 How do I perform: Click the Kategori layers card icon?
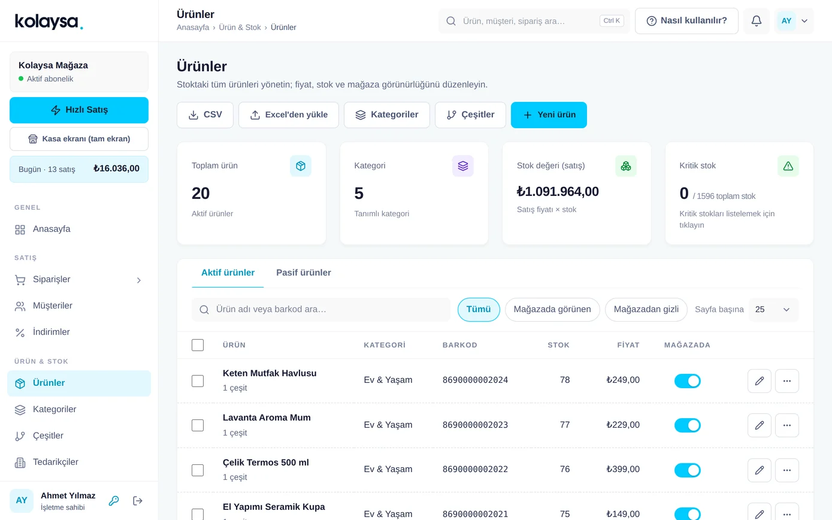tap(463, 166)
